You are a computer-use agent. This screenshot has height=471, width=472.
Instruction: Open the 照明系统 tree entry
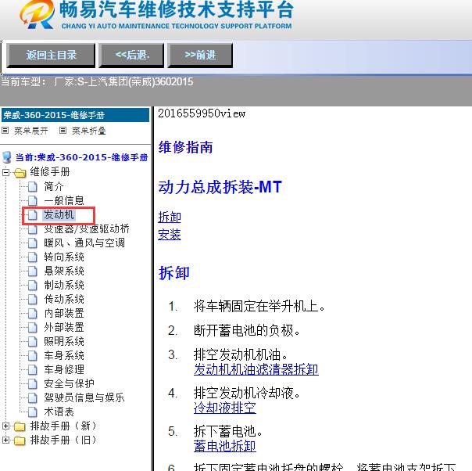tap(64, 341)
